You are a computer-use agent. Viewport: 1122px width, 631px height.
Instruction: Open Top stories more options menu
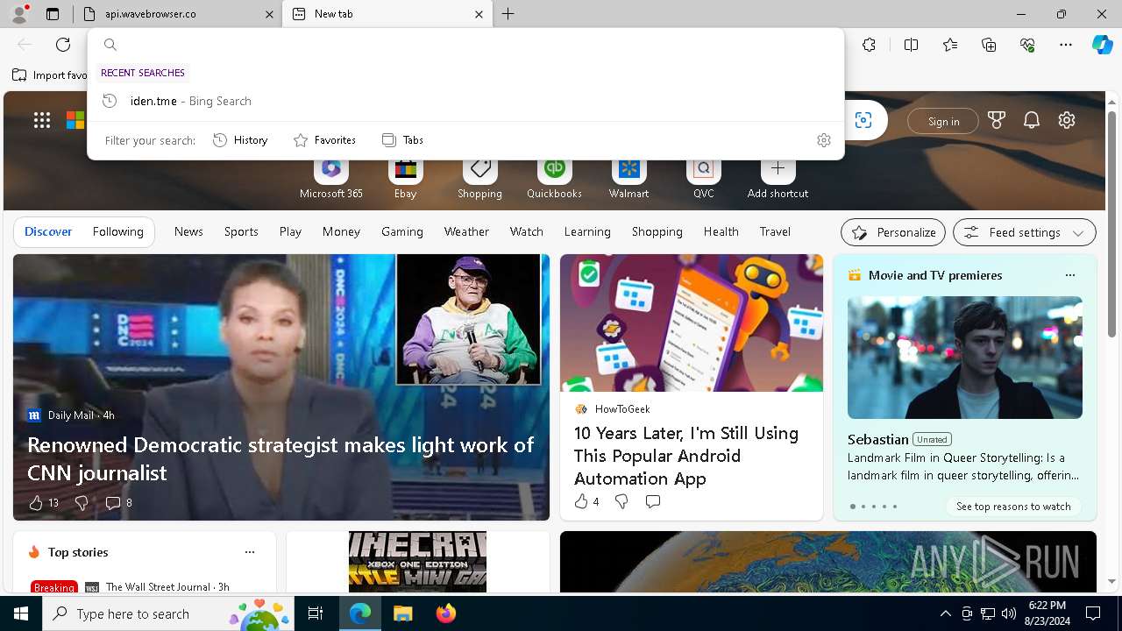250,552
